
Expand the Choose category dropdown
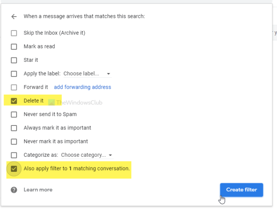tap(87, 155)
